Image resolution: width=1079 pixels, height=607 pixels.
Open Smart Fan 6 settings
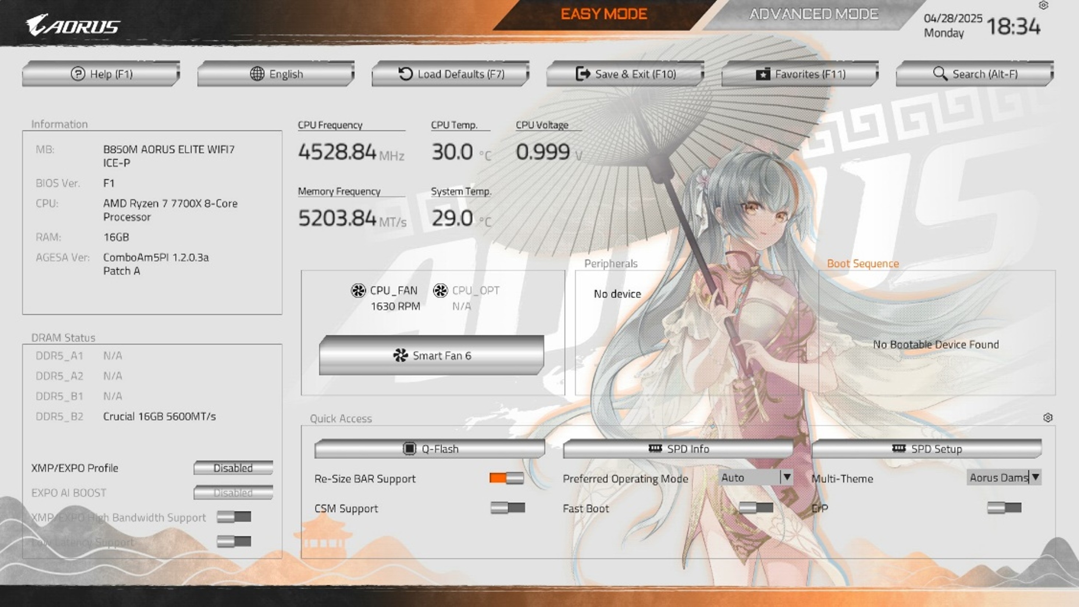pos(431,355)
